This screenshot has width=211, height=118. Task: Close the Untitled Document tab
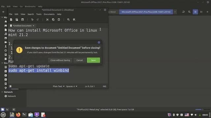[x=34, y=26]
